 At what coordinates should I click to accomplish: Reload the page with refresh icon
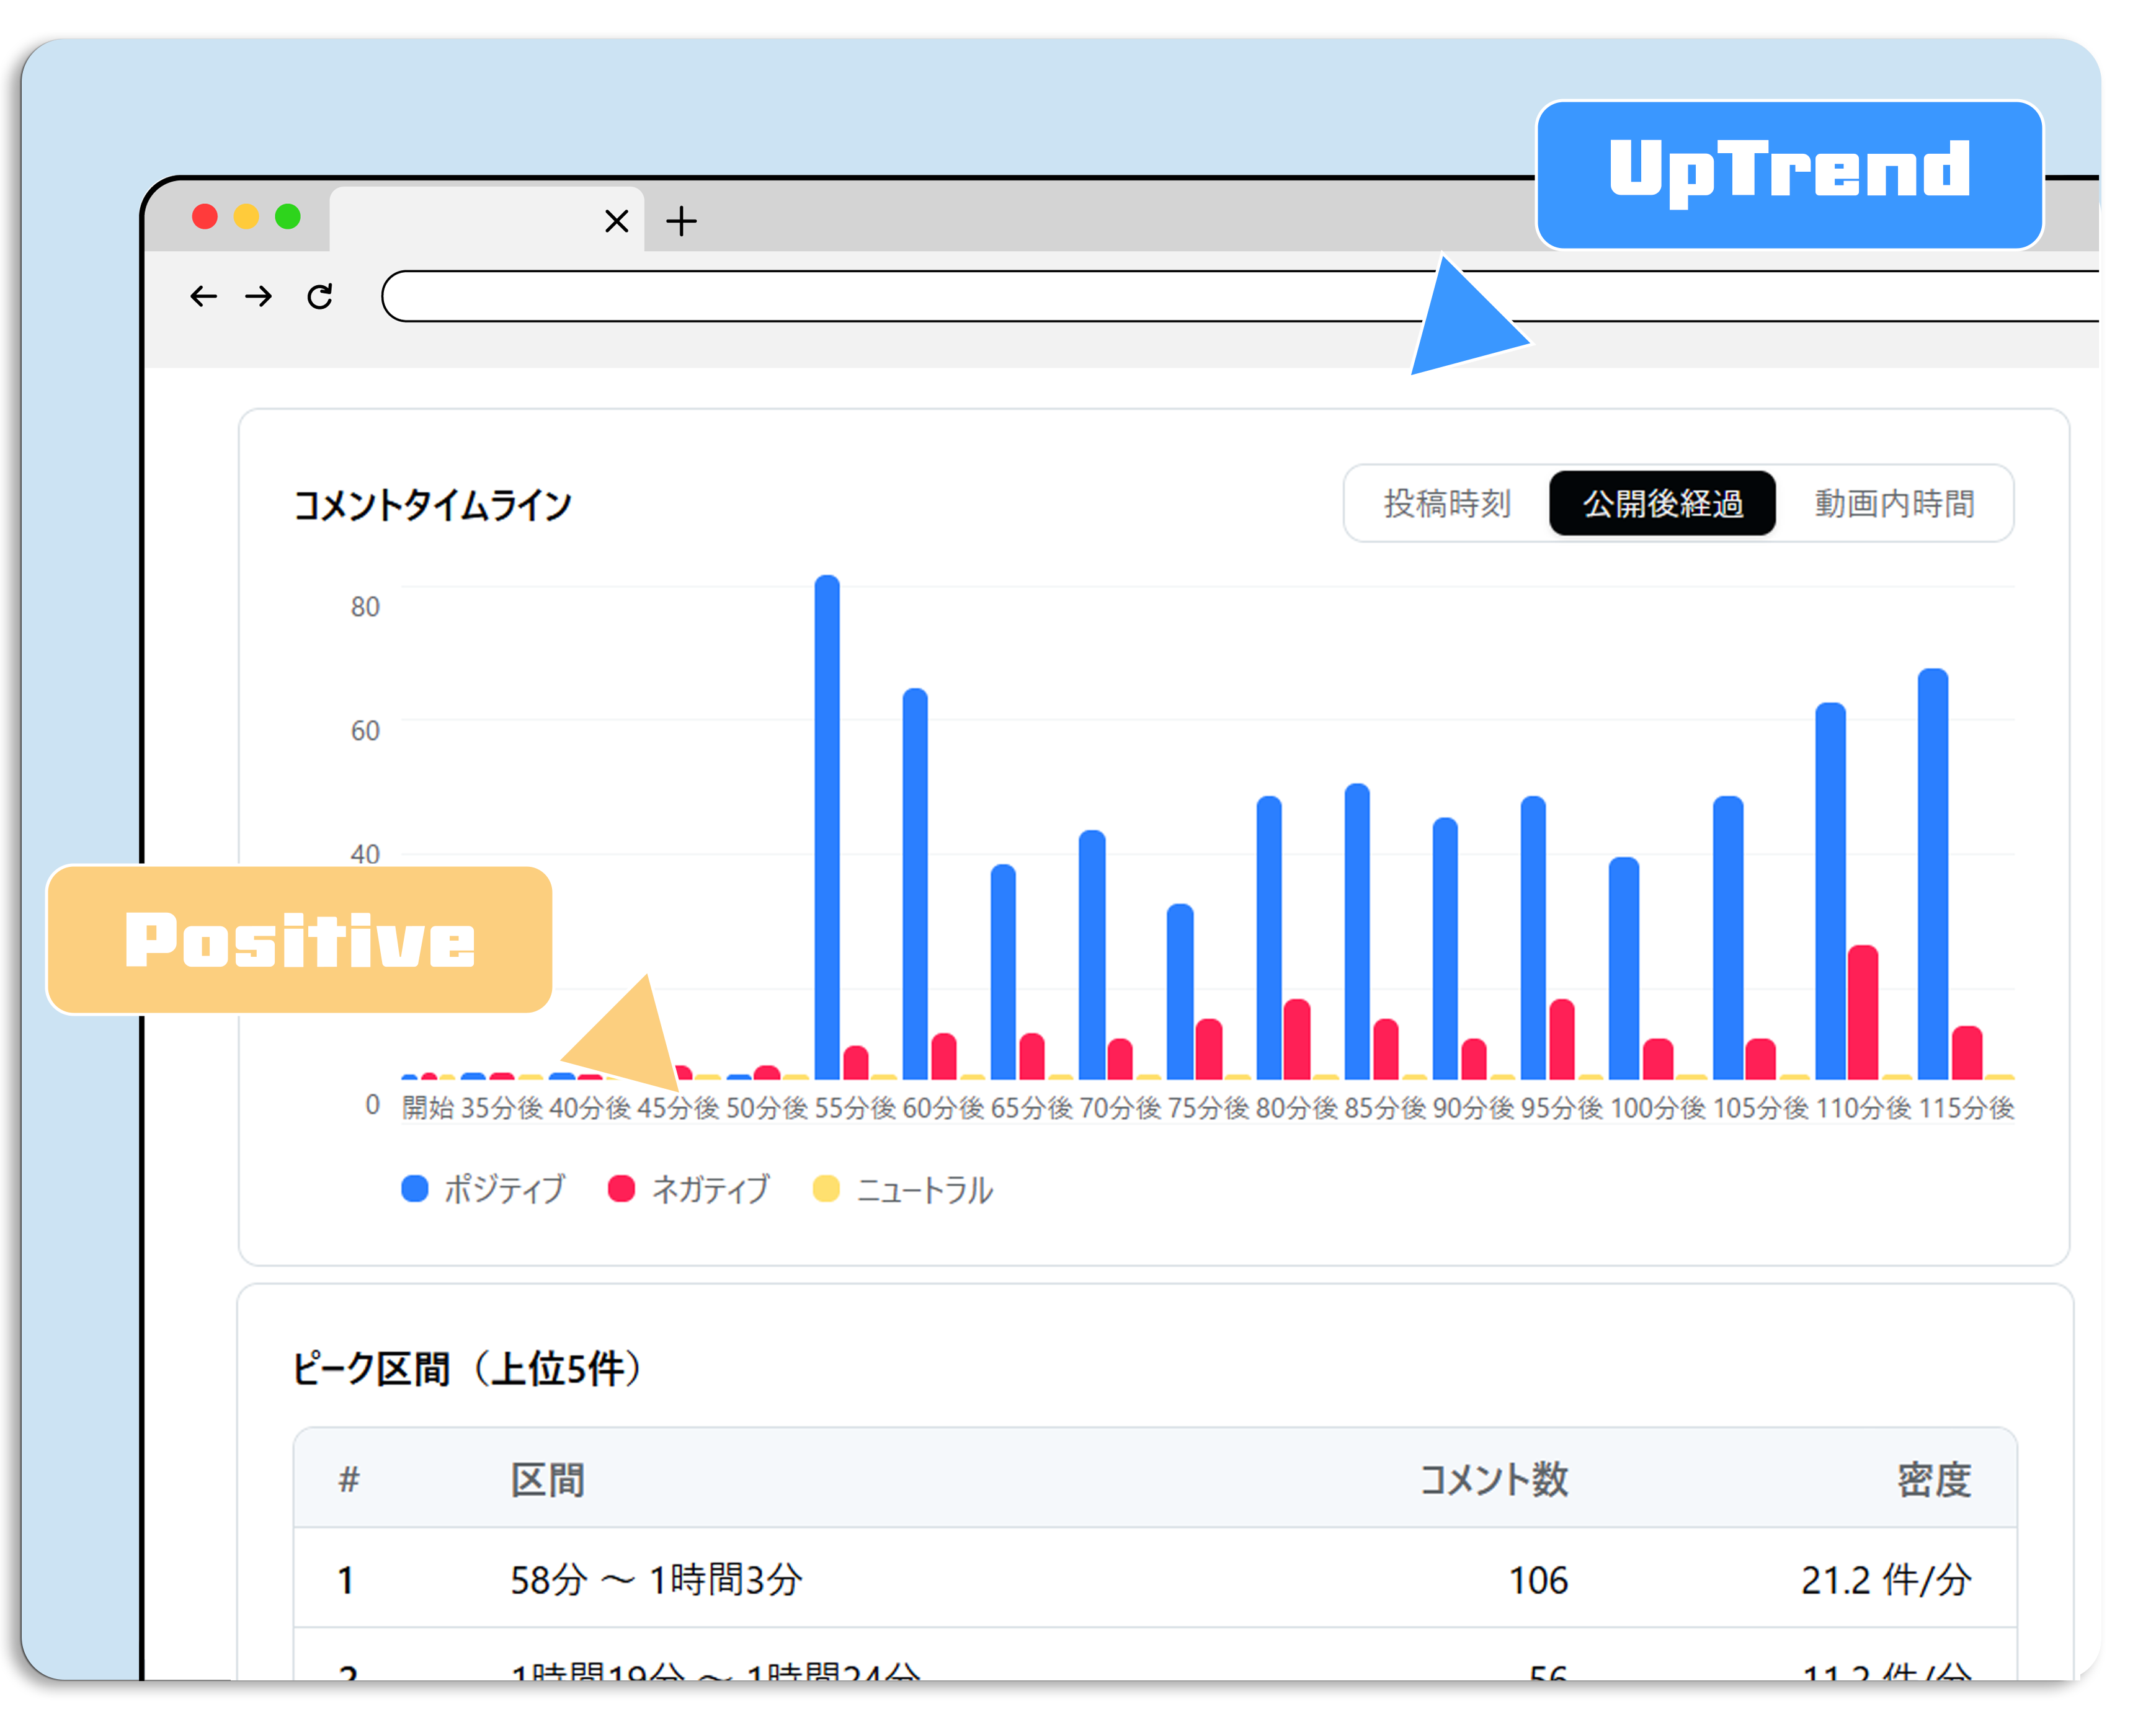point(320,296)
